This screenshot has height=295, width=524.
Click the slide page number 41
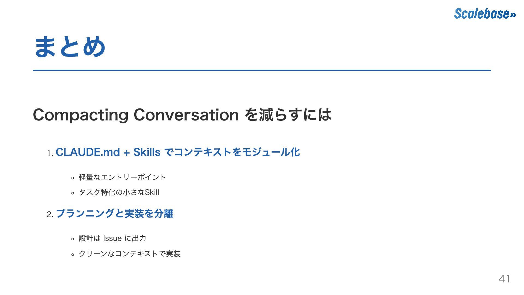pyautogui.click(x=504, y=279)
